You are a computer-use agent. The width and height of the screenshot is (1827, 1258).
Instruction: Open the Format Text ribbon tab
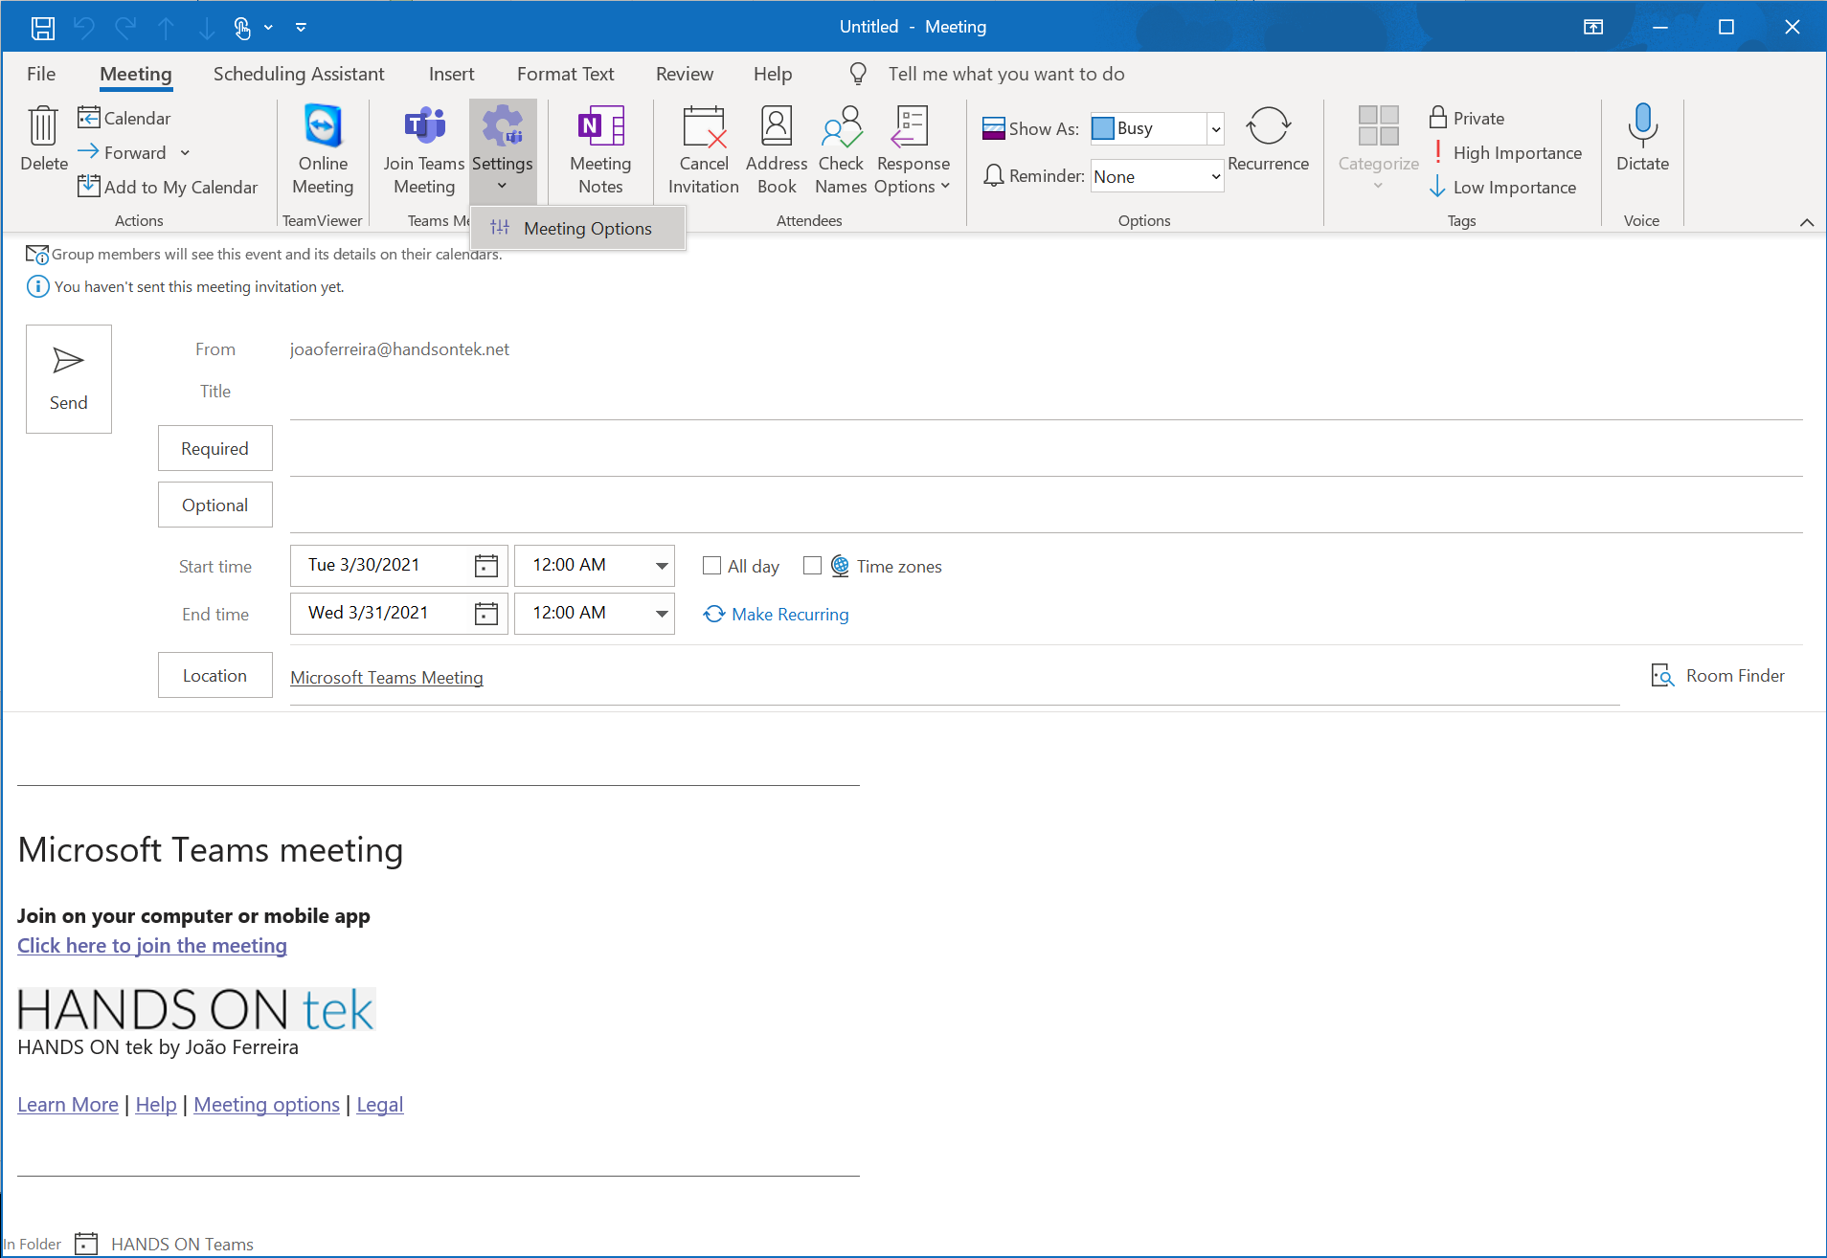[x=565, y=74]
